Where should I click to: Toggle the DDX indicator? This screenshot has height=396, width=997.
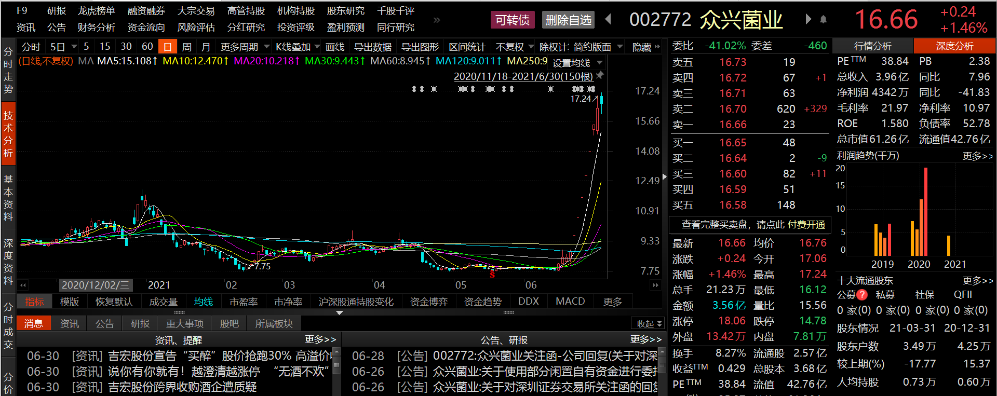click(529, 302)
